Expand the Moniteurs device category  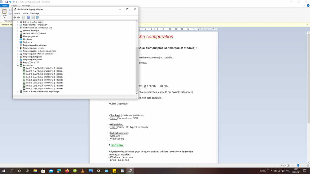coord(18,40)
